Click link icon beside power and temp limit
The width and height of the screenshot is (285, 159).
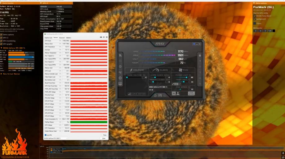pyautogui.click(x=173, y=84)
